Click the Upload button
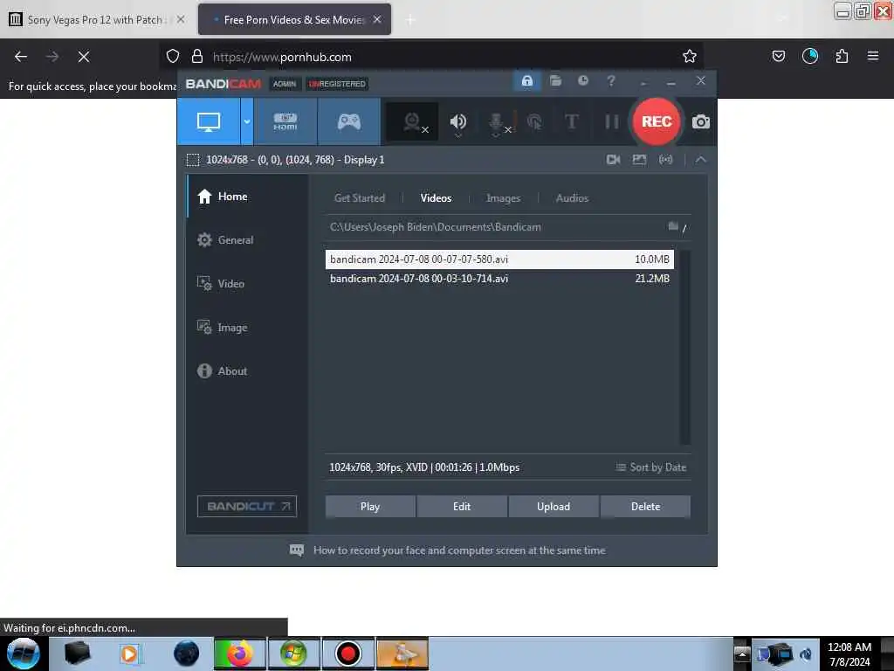Viewport: 894px width, 671px height. (x=553, y=507)
